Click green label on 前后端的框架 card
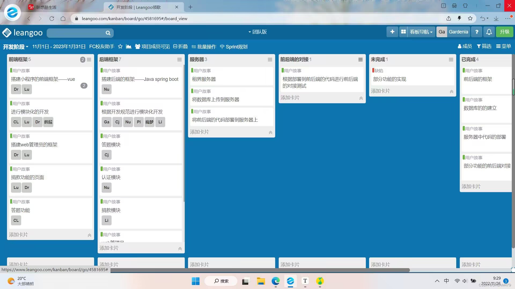 click(464, 70)
